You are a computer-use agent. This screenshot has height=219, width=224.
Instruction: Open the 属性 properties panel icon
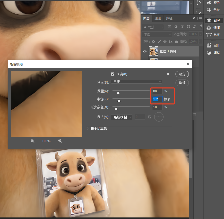point(209,45)
